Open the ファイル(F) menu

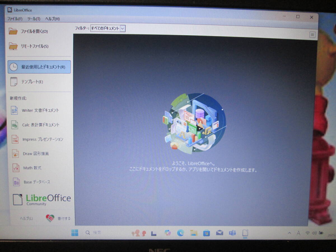tap(15, 19)
